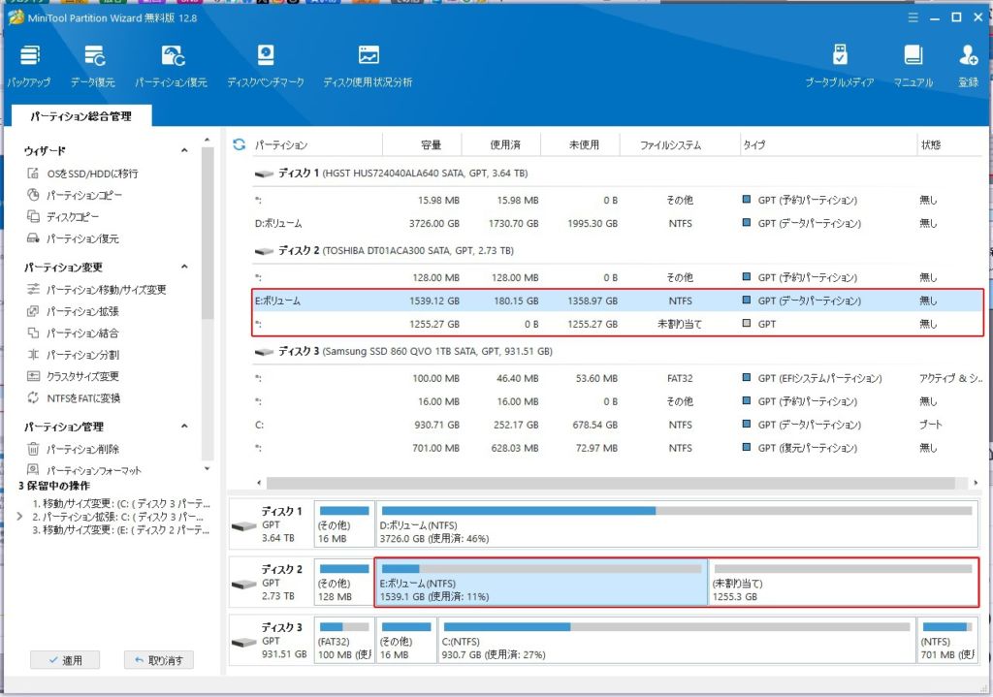Click the 取り消す button
Screen dimensions: 993x697
tap(159, 660)
